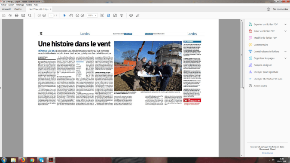Viewport: 290px width, 163px height.
Task: Open Remplir et signer tool
Action: point(263,65)
